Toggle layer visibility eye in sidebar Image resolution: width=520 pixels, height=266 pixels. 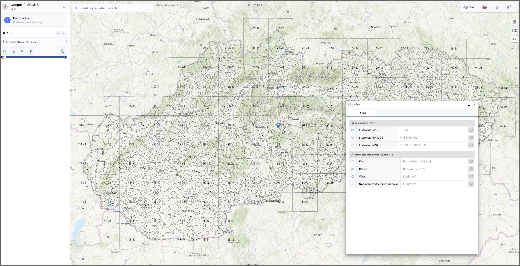pos(22,51)
